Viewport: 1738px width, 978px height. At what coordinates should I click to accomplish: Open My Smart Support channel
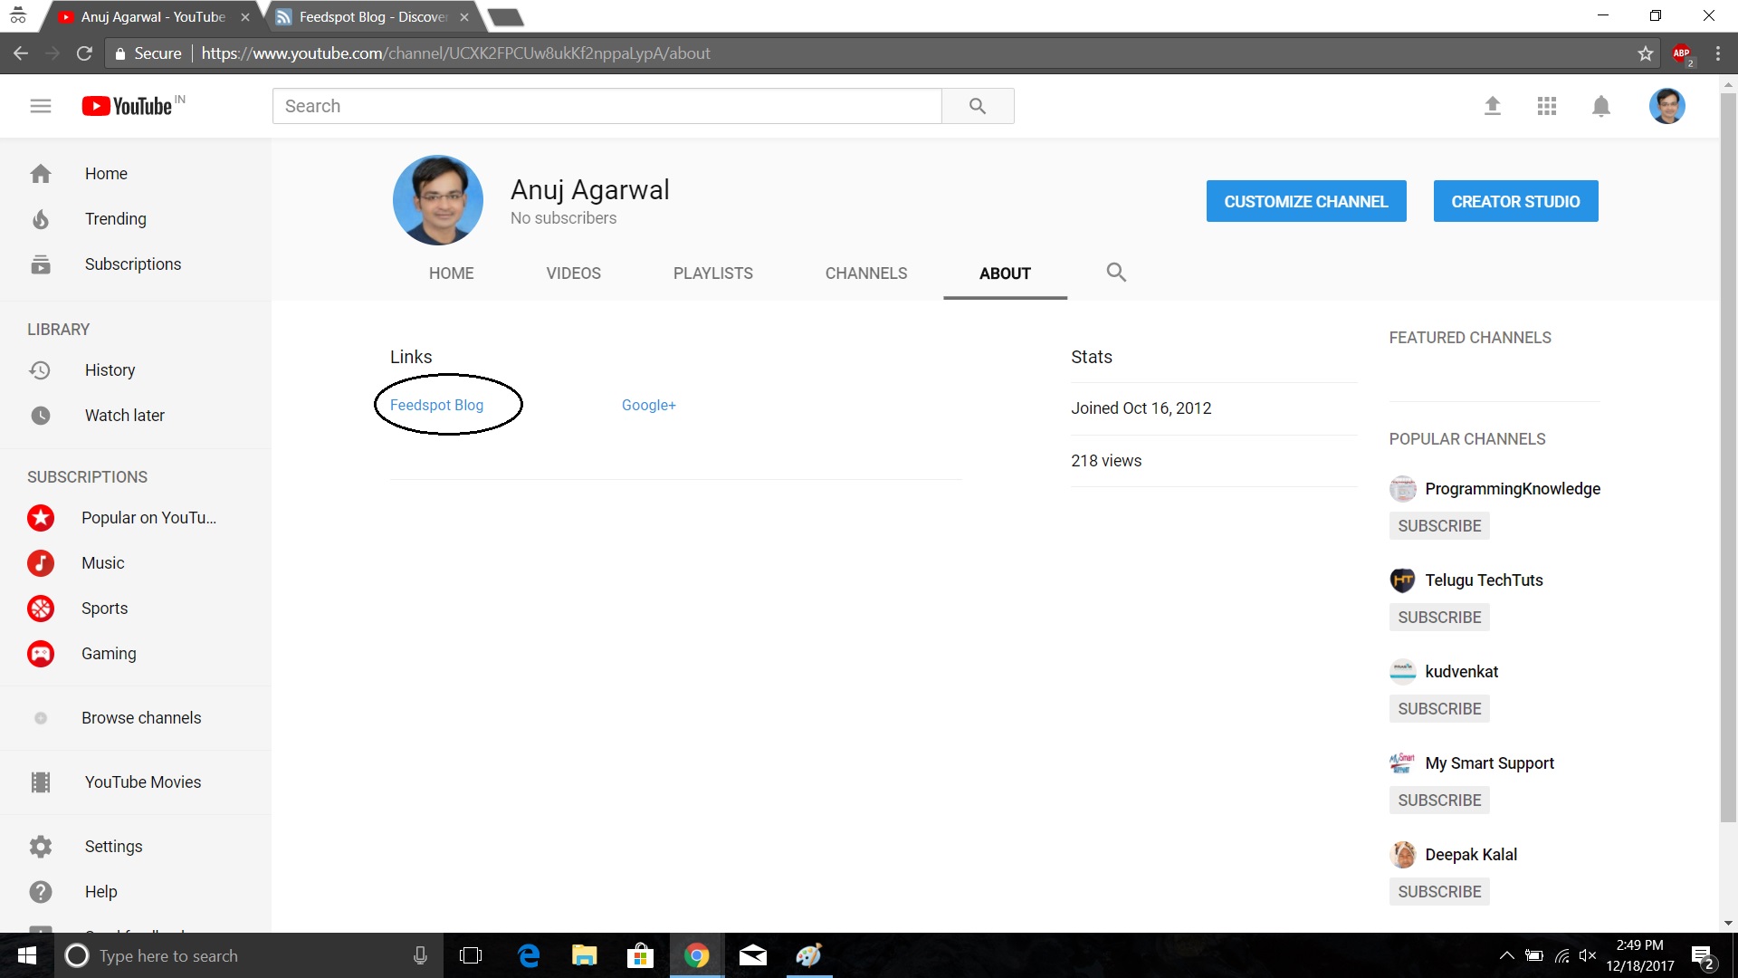click(1489, 763)
